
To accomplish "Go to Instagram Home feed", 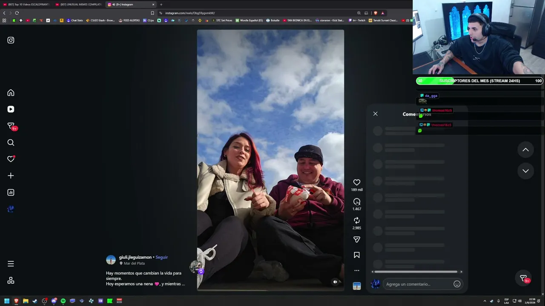I will click(x=11, y=93).
